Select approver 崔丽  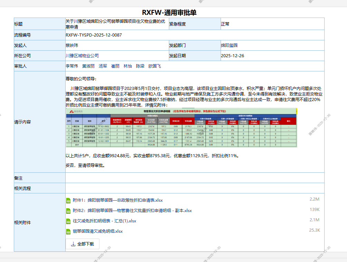point(115,66)
